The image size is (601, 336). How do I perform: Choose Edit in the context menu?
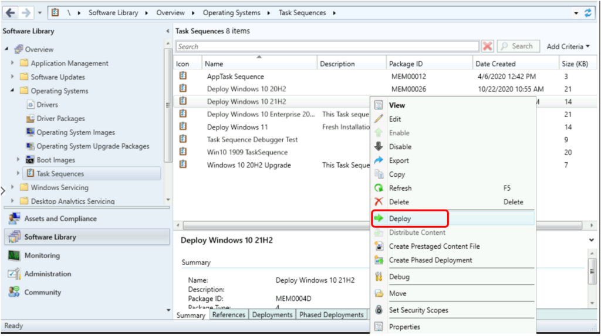pos(453,119)
